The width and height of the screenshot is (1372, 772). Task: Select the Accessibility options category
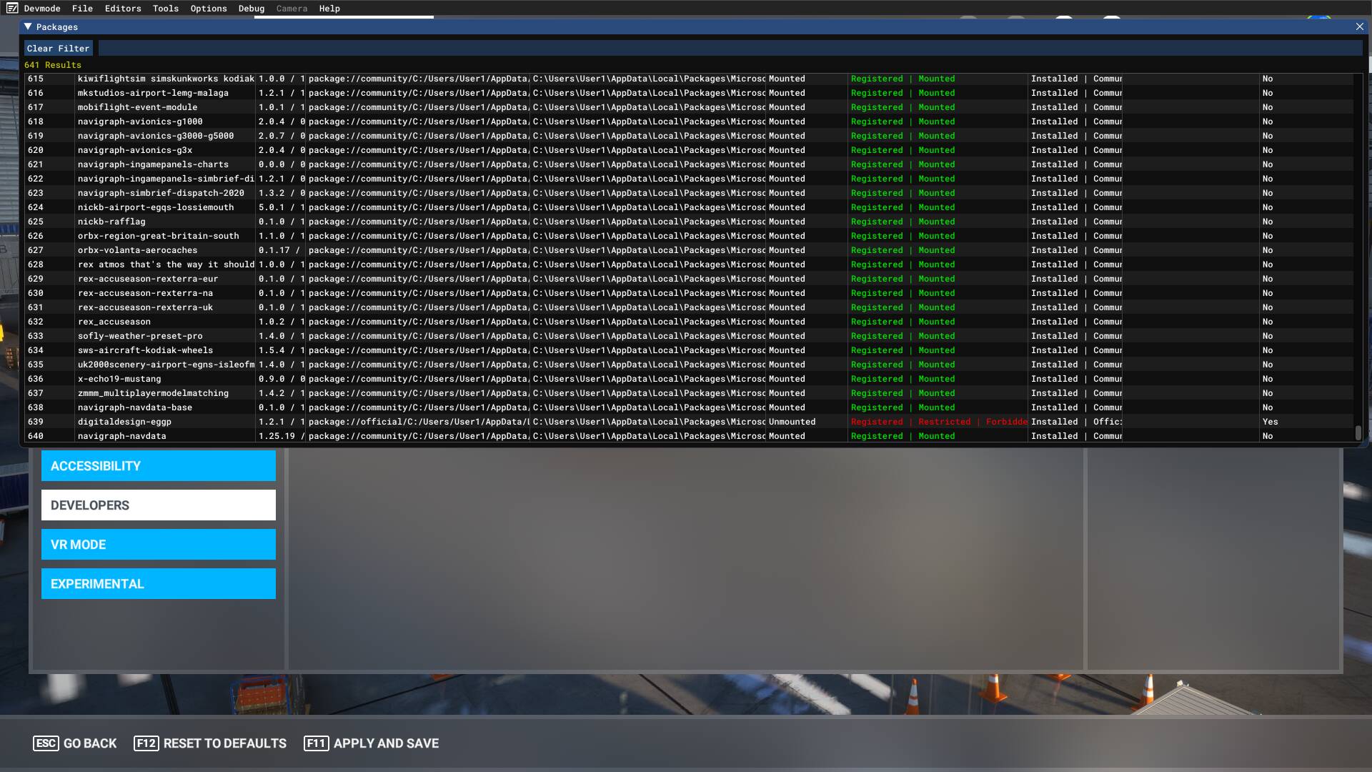(x=158, y=466)
